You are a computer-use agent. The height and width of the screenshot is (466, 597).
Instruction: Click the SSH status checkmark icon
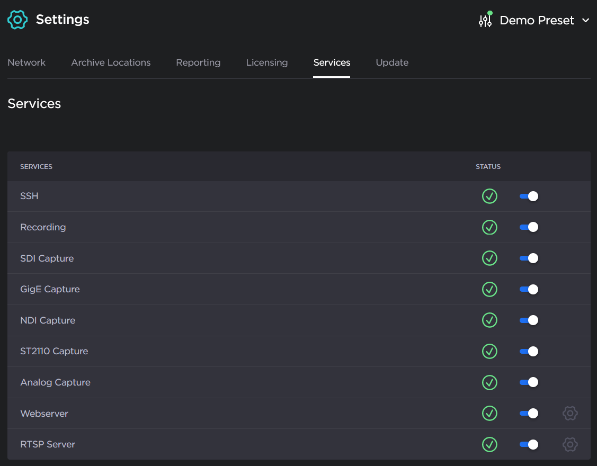pyautogui.click(x=489, y=196)
